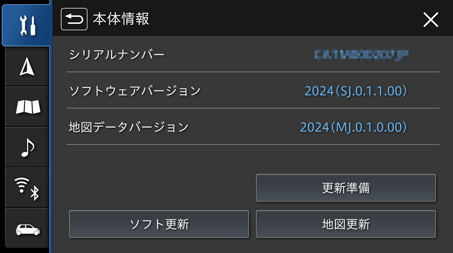This screenshot has height=253, width=453.
Task: Select the navigation arrow icon in sidebar
Action: [27, 67]
